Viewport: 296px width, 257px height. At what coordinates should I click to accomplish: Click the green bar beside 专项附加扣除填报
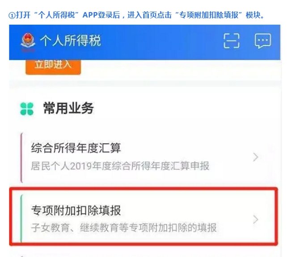(x=21, y=218)
